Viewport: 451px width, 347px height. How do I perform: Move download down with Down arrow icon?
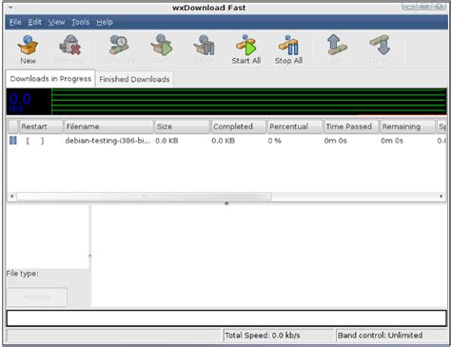(x=380, y=49)
